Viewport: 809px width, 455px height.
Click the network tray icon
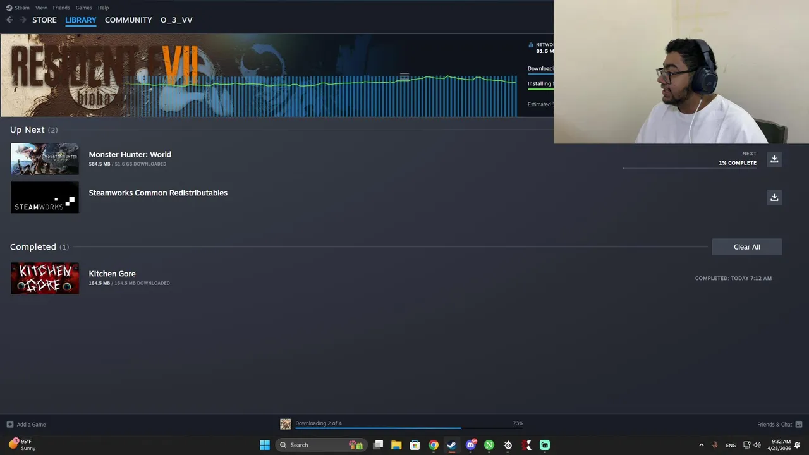(x=746, y=445)
